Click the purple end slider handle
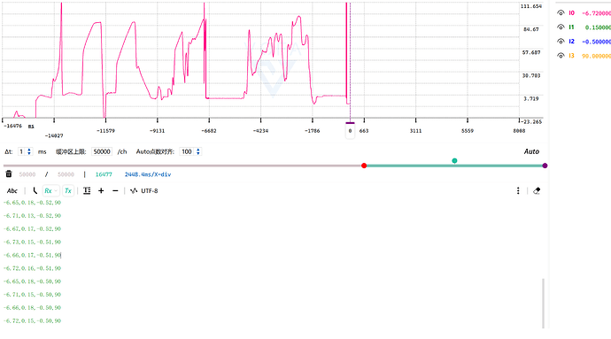The image size is (611, 339). tap(545, 166)
